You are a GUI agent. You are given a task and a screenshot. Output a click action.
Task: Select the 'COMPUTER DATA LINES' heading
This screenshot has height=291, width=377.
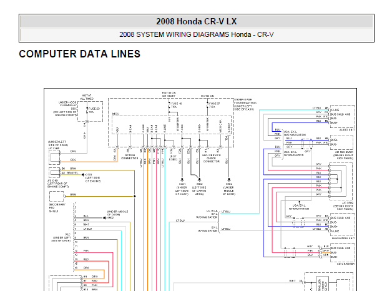click(80, 54)
